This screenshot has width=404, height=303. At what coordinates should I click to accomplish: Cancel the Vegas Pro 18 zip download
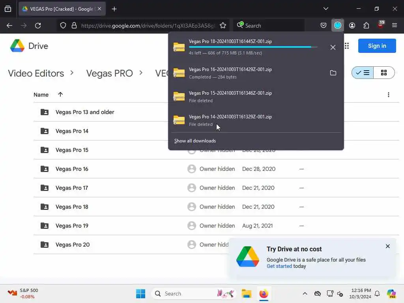(333, 47)
